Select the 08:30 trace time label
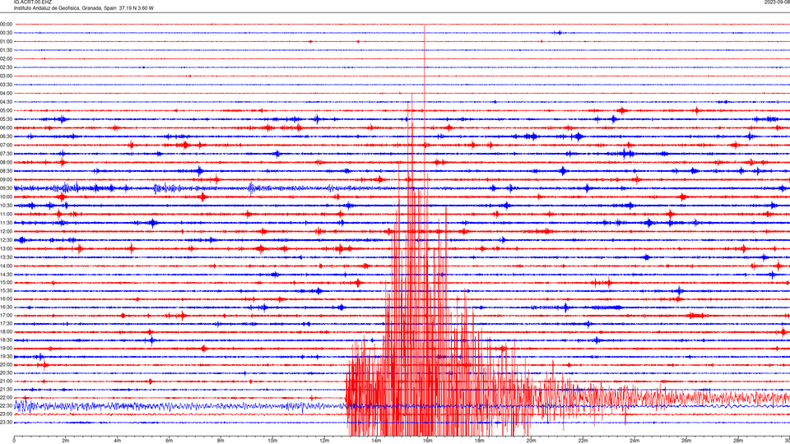This screenshot has width=790, height=444. [6, 171]
